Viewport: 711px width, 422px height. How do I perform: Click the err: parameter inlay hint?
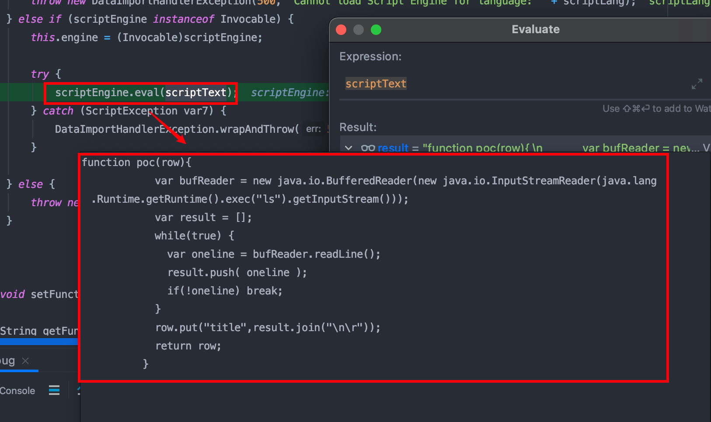pyautogui.click(x=313, y=129)
